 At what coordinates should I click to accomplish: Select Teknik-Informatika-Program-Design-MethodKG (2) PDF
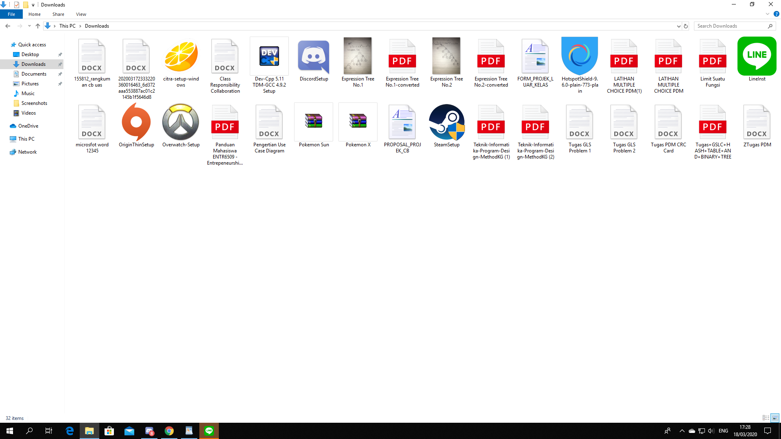coord(535,131)
